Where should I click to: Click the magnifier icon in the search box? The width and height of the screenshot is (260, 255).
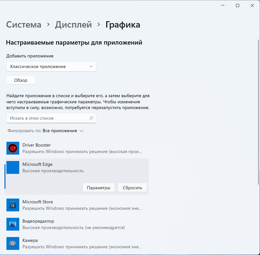pyautogui.click(x=91, y=118)
